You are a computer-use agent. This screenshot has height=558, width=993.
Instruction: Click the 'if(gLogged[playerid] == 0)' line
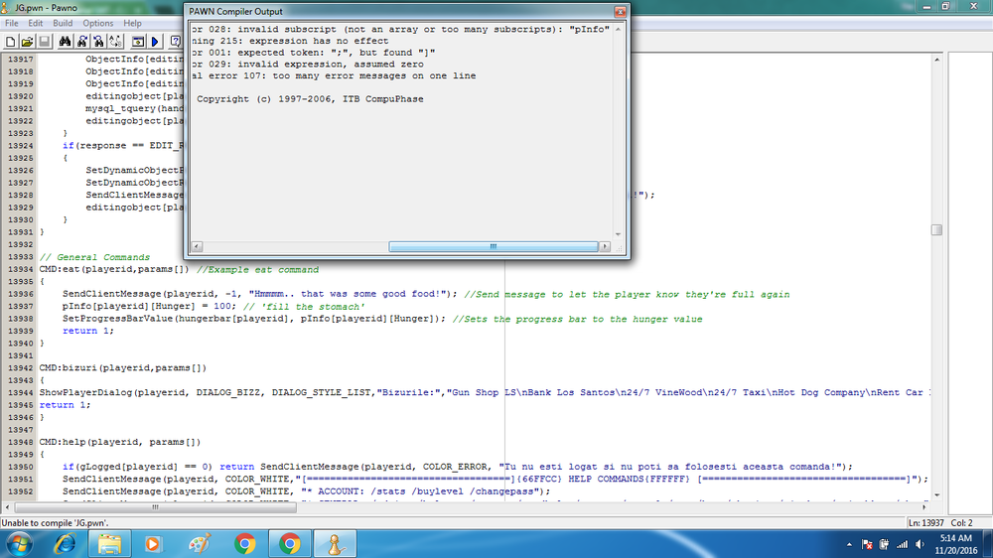tap(457, 467)
